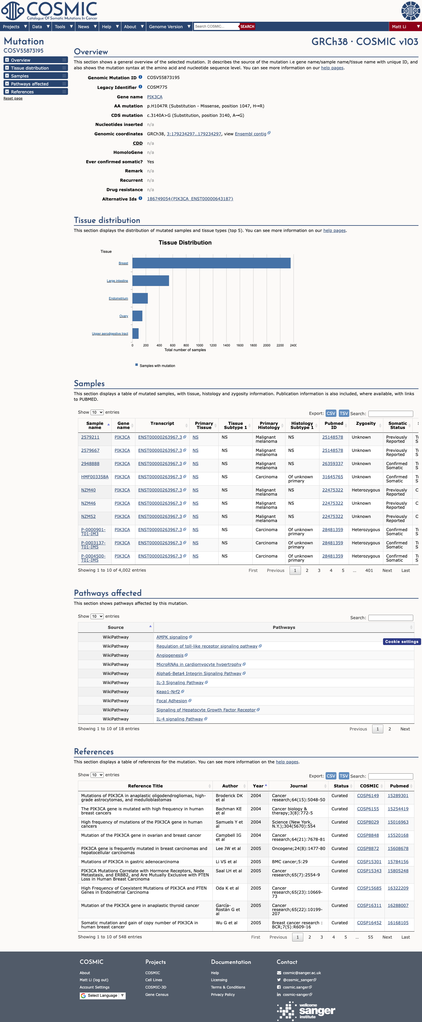Toggle the Samples section checkbox in sidebar
Screen dimensions: 422x1022
tap(7, 76)
